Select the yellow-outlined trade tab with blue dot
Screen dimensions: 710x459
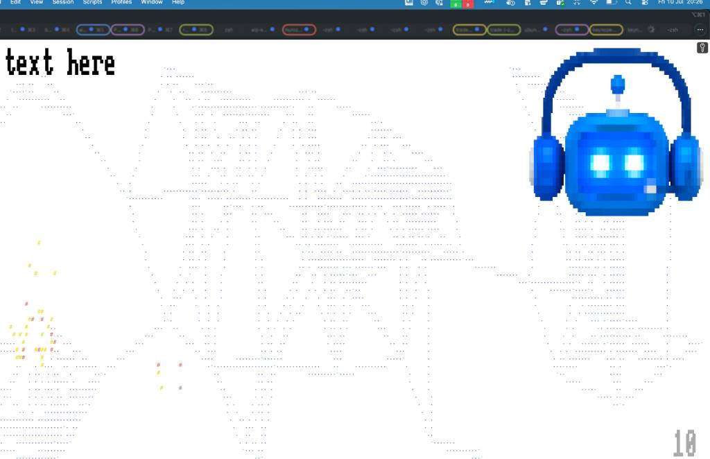[469, 30]
